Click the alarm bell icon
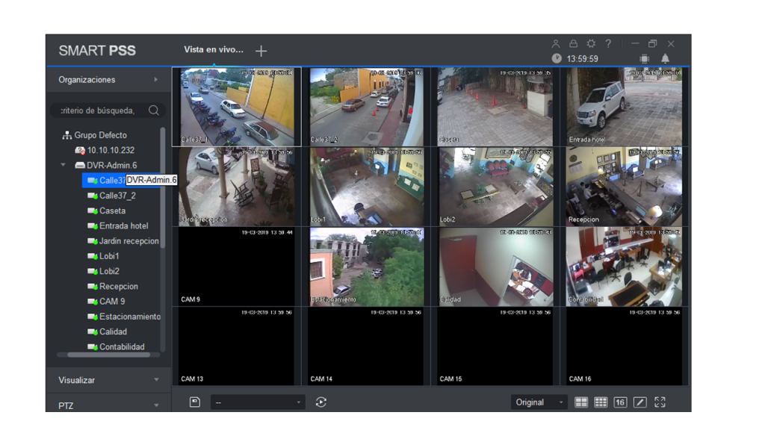 click(x=665, y=58)
